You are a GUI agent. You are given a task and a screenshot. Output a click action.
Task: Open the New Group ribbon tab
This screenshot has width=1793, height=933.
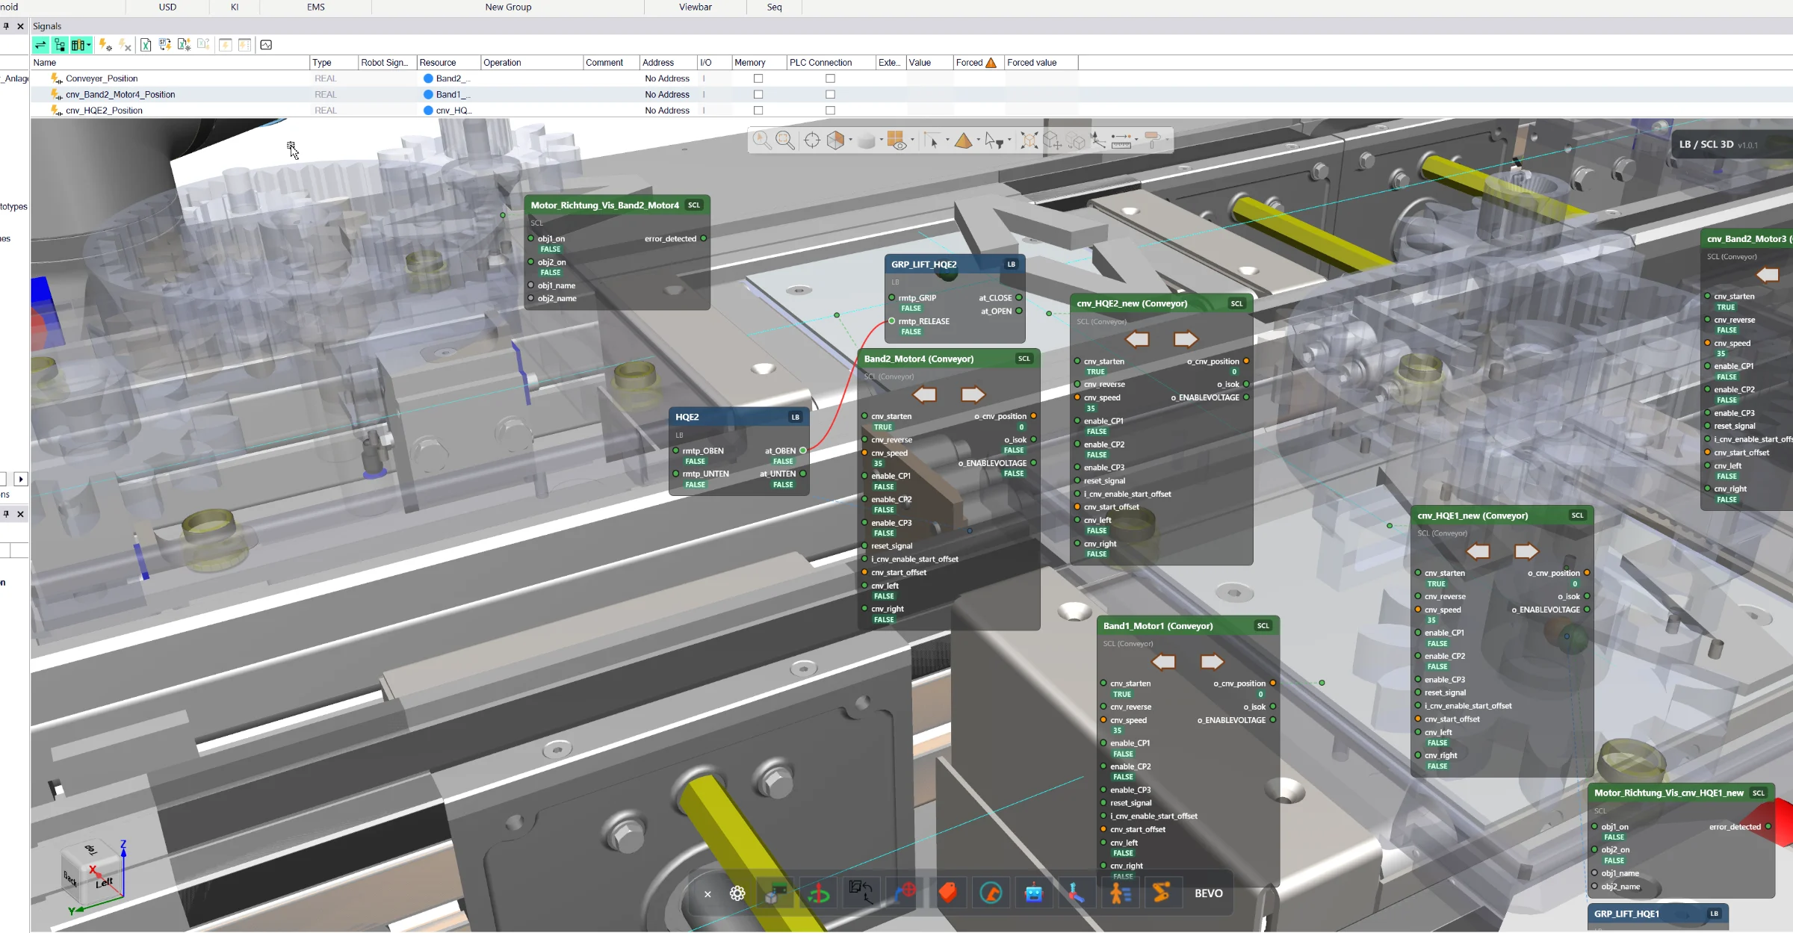click(x=508, y=7)
